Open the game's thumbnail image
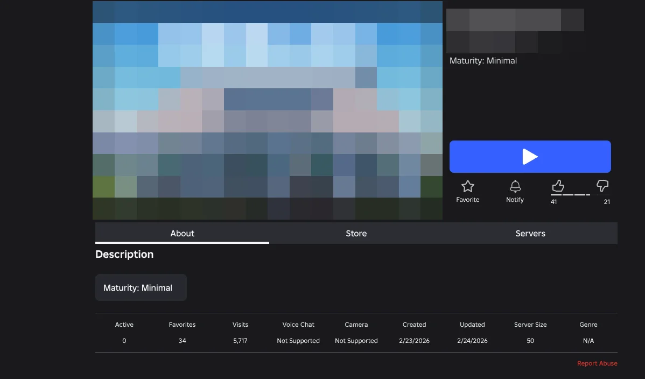This screenshot has width=645, height=379. [268, 110]
